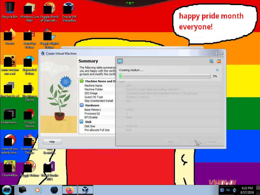
Task: Open Big Money Deluxe desktop icon
Action: click(x=29, y=91)
